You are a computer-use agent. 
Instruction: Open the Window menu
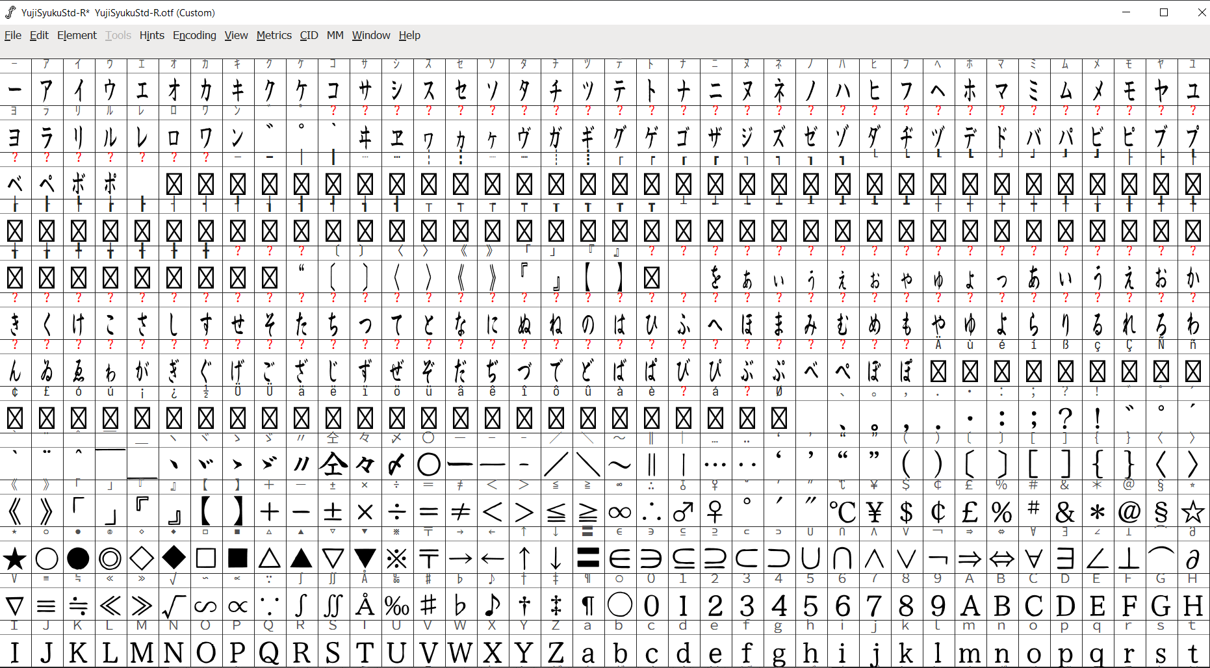[370, 36]
